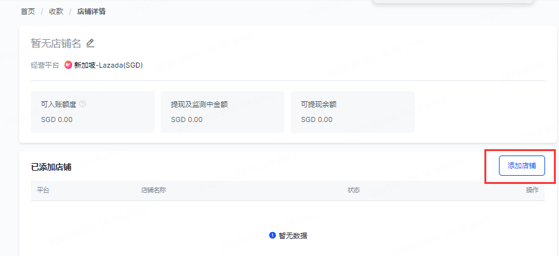Viewport: 559px width, 256px height.
Task: Click the 暂无店铺名 store title
Action: (56, 43)
